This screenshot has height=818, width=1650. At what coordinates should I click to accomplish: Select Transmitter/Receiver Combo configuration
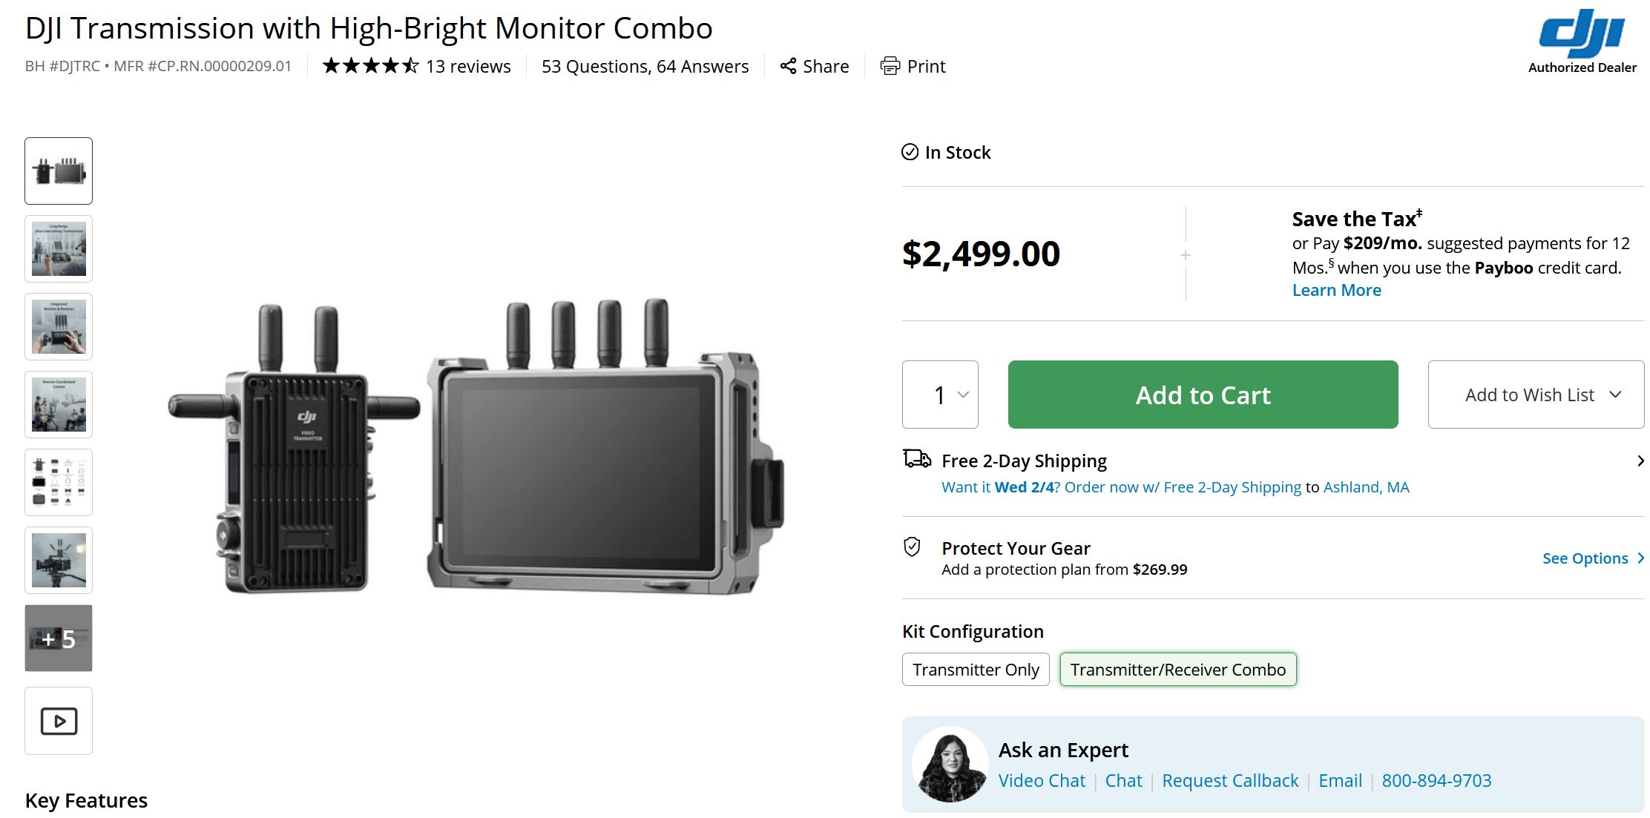(x=1178, y=670)
